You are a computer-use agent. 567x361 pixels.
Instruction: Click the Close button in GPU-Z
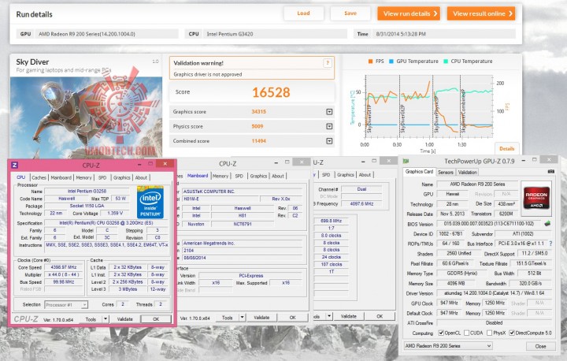coord(540,346)
